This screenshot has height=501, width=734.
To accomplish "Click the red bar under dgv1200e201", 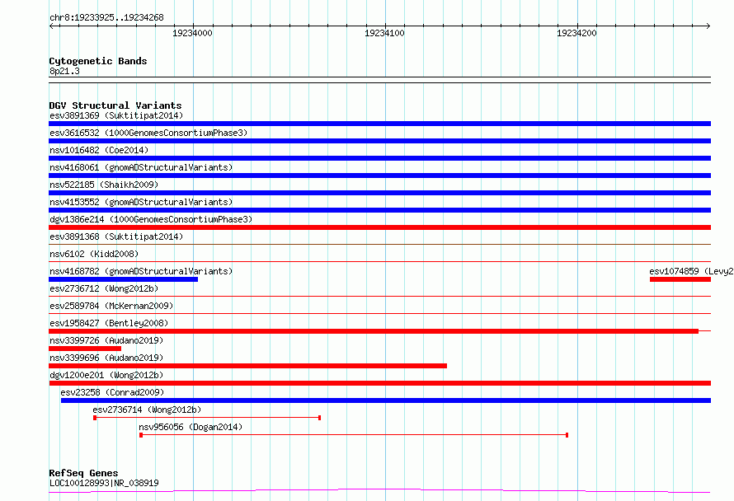I will pos(379,383).
